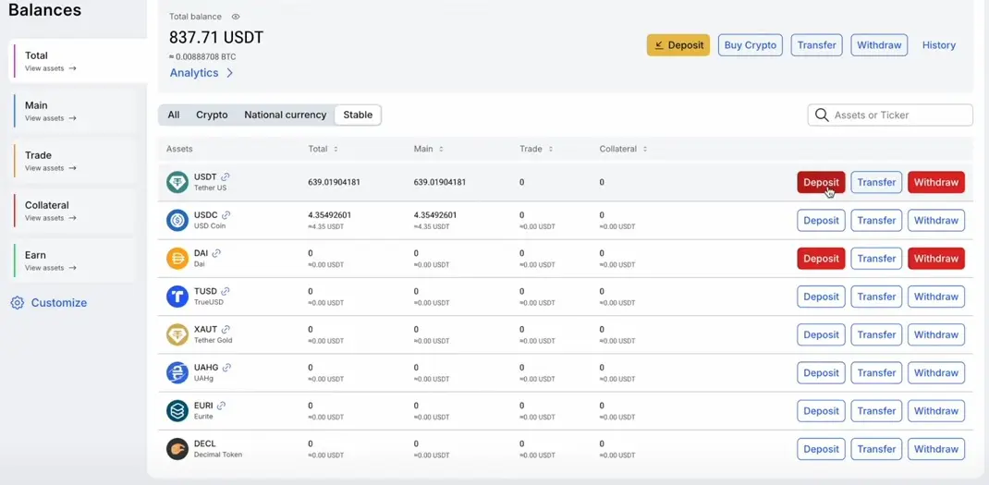Click the TUSD TrueUSD coin icon
989x485 pixels.
coord(177,297)
